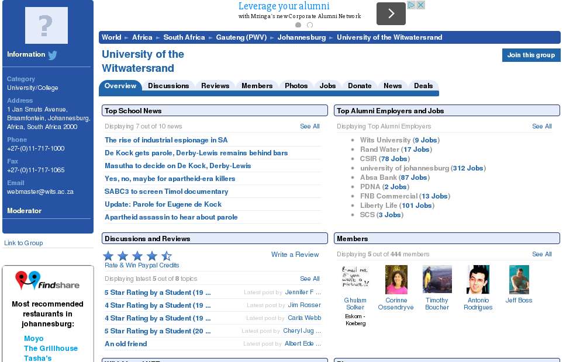Switch to the Overview tab
Screen dimensions: 573x362
(x=120, y=86)
